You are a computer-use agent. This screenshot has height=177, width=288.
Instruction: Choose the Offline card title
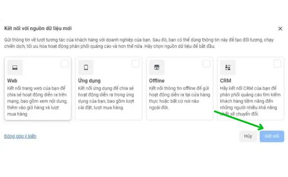pyautogui.click(x=157, y=81)
